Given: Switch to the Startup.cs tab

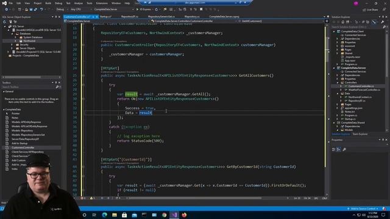Looking at the screenshot, I should coord(105,16).
